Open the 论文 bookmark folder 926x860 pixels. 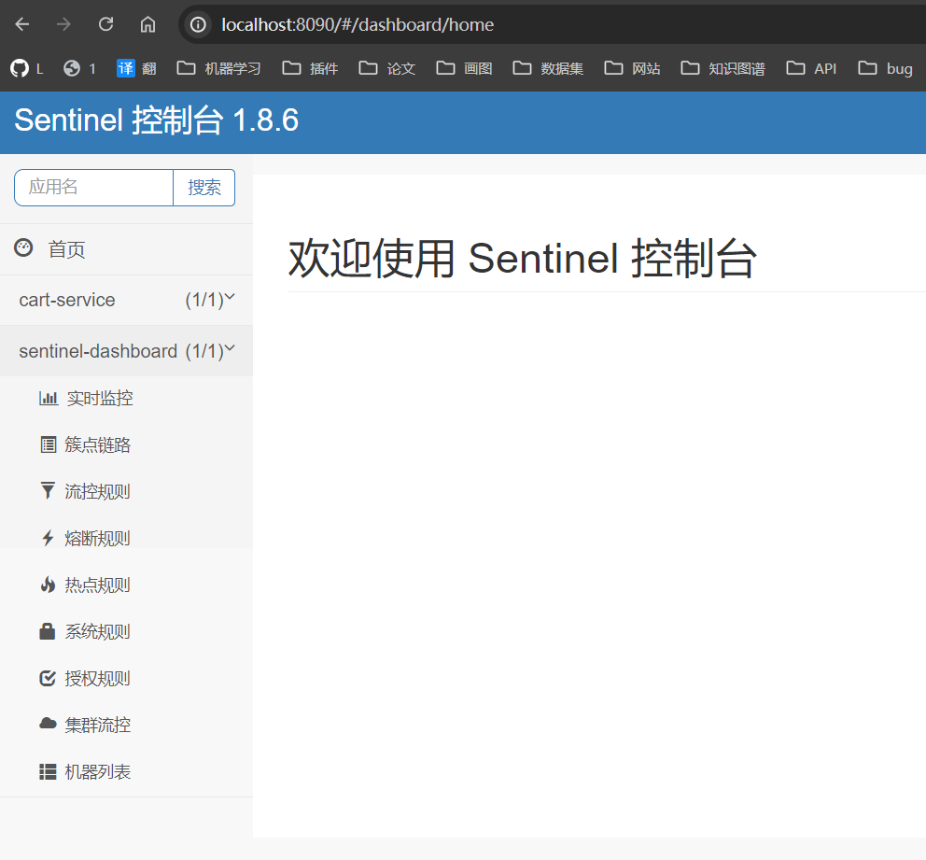tap(386, 68)
